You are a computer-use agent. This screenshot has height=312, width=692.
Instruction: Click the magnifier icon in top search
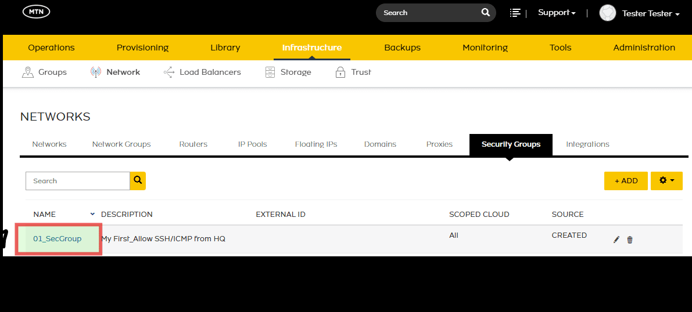[486, 12]
